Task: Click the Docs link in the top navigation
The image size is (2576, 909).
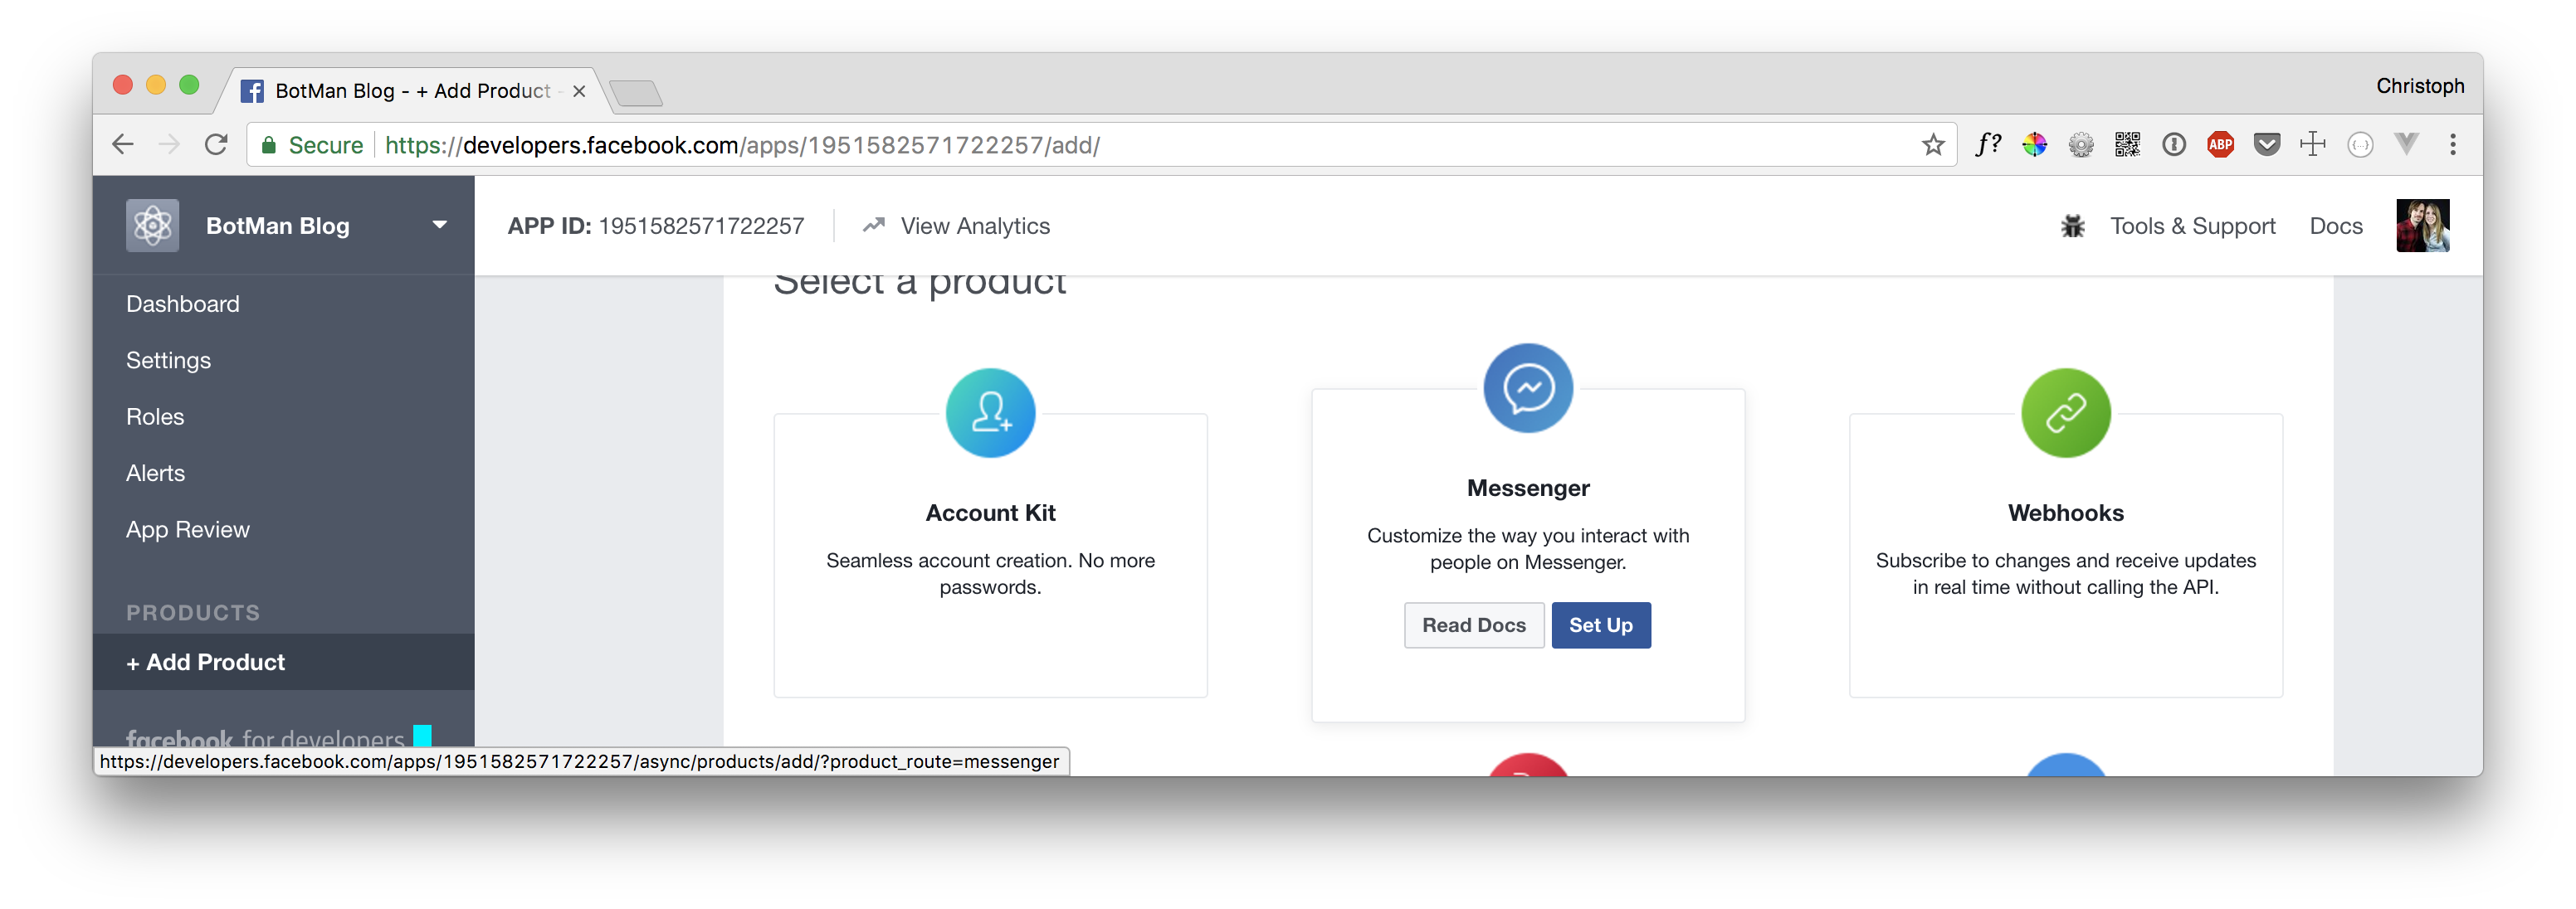Action: point(2336,226)
